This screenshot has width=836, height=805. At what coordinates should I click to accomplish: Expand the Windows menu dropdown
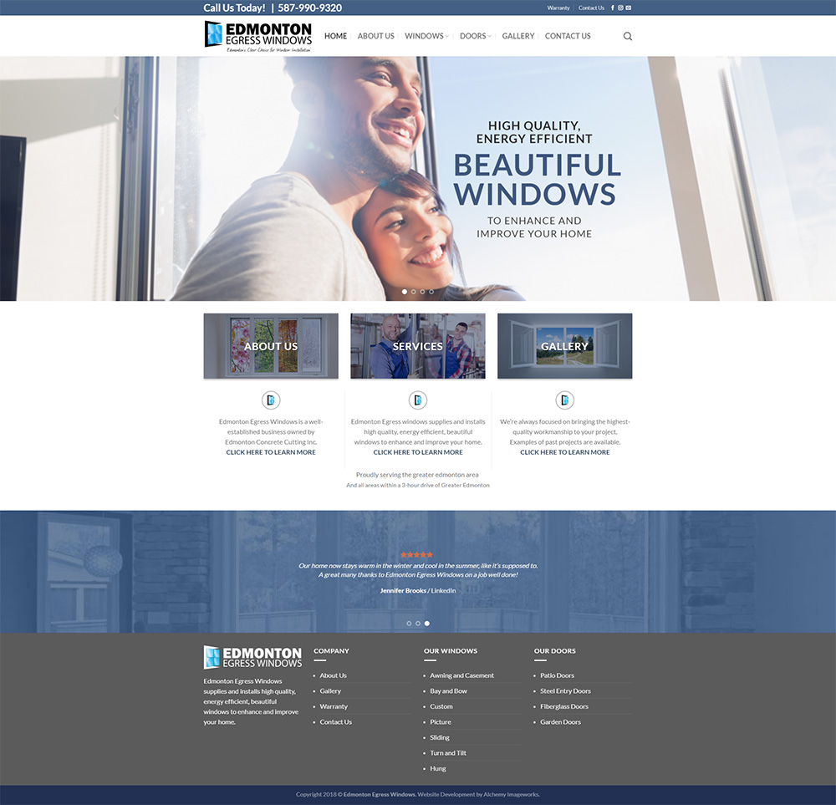tap(426, 36)
